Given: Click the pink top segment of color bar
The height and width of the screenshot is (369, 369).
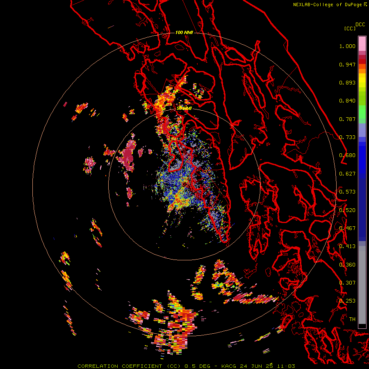Looking at the screenshot, I should click(362, 43).
